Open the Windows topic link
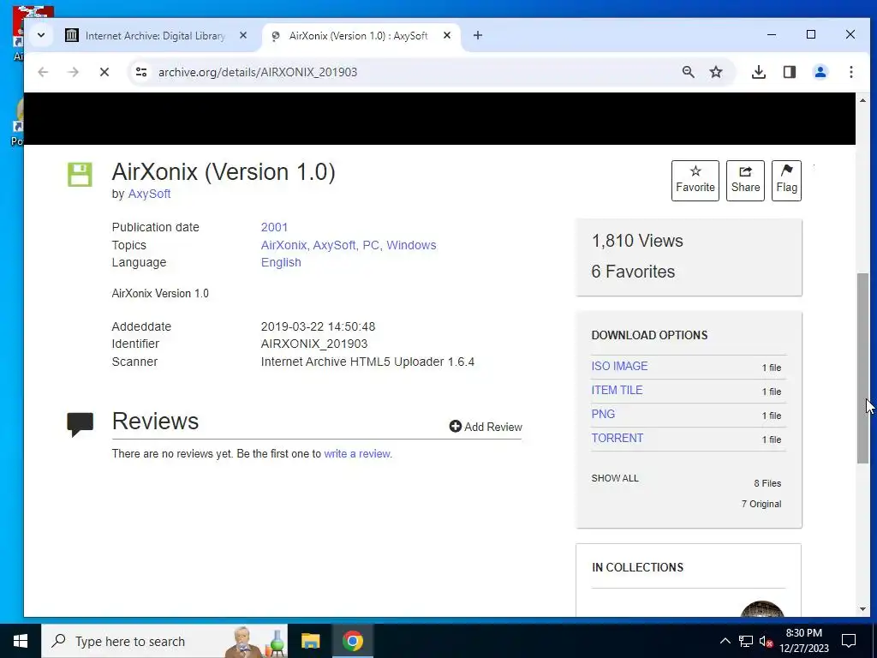Screen dimensions: 877x658 (x=411, y=245)
